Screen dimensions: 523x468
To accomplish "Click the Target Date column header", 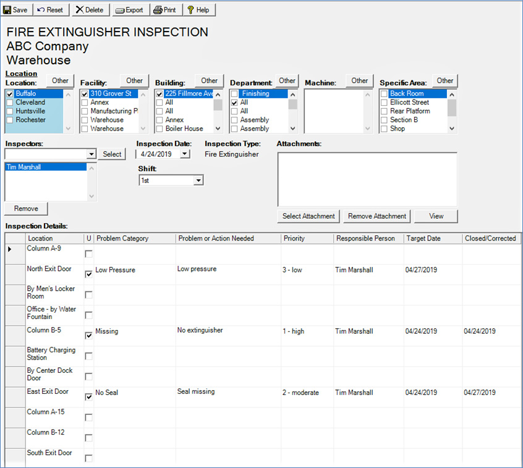I will tap(433, 239).
